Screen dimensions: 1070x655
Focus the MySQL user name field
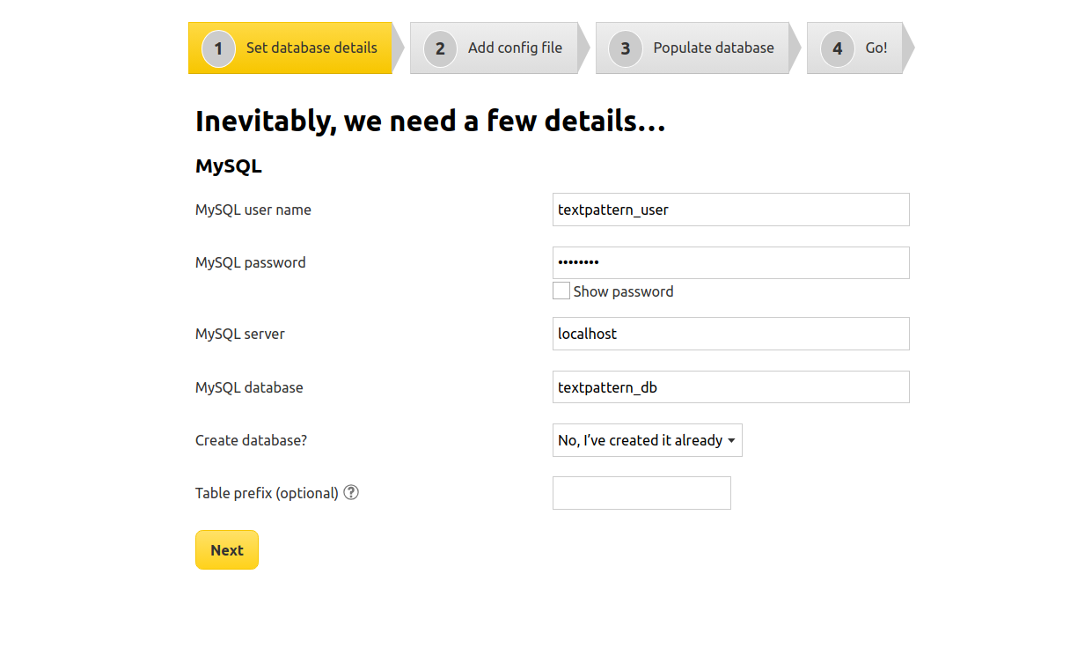point(730,210)
